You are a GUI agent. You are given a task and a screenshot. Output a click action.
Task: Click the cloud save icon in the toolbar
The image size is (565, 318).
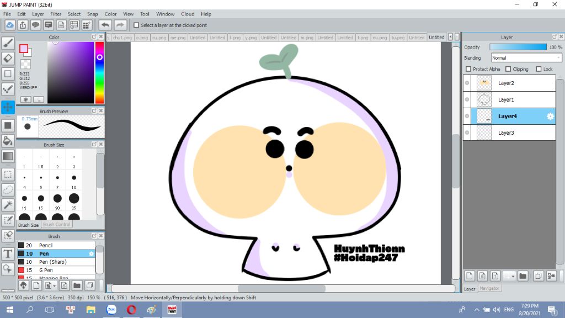pos(10,25)
